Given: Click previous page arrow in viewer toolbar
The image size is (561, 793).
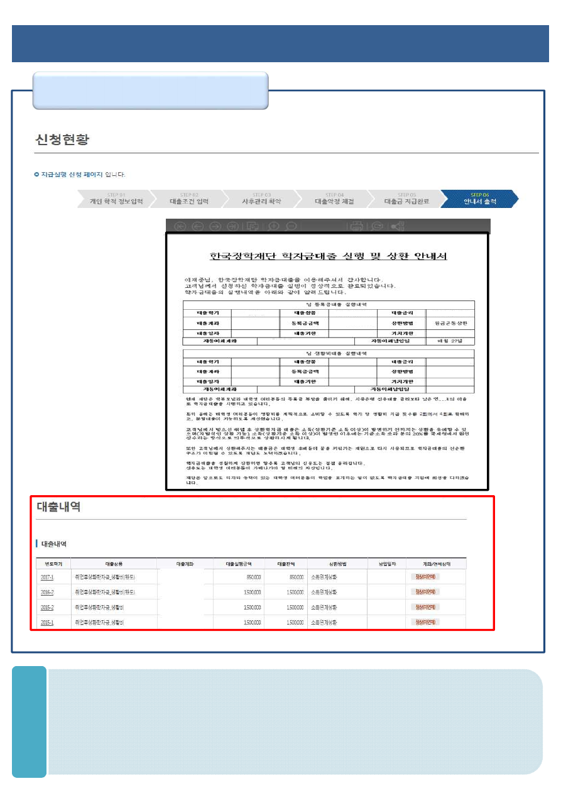Looking at the screenshot, I should point(197,226).
